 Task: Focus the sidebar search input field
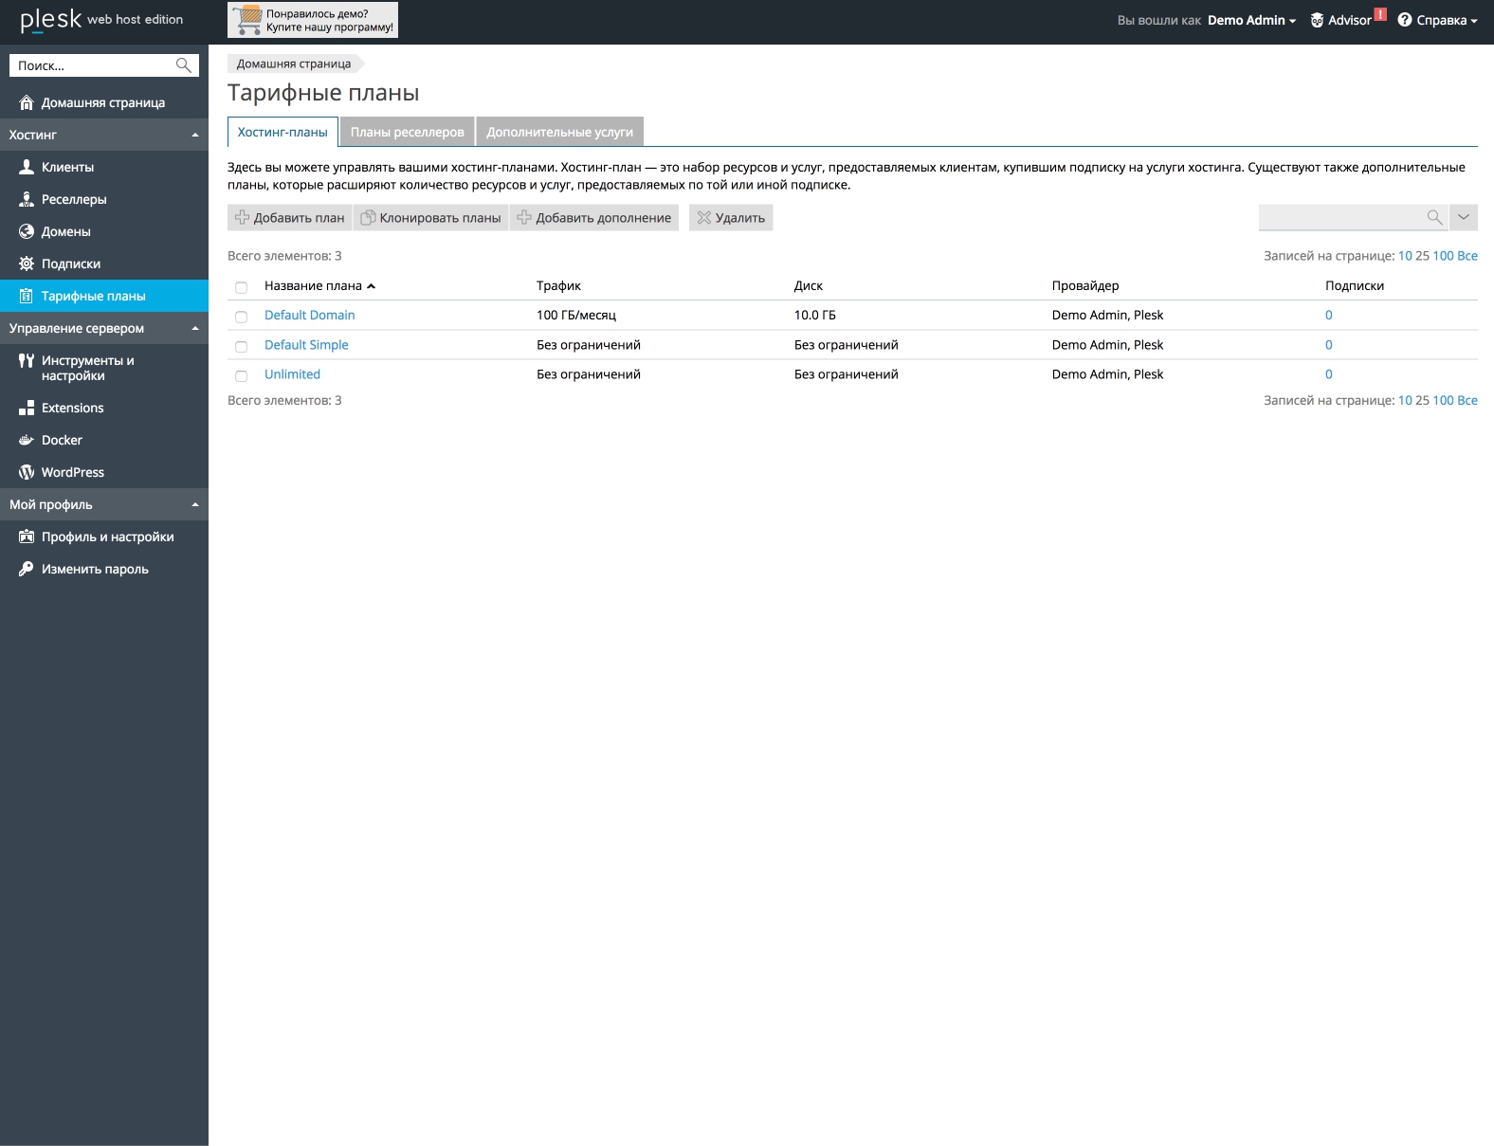coord(93,65)
